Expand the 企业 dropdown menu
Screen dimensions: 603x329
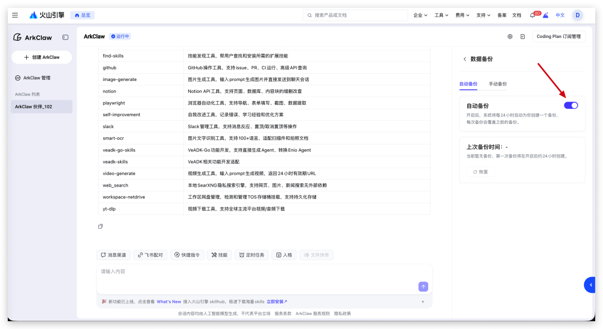[x=420, y=15]
